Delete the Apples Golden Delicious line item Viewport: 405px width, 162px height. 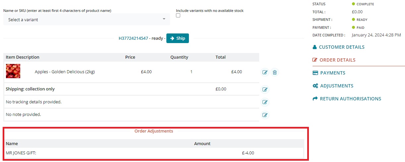click(x=275, y=72)
